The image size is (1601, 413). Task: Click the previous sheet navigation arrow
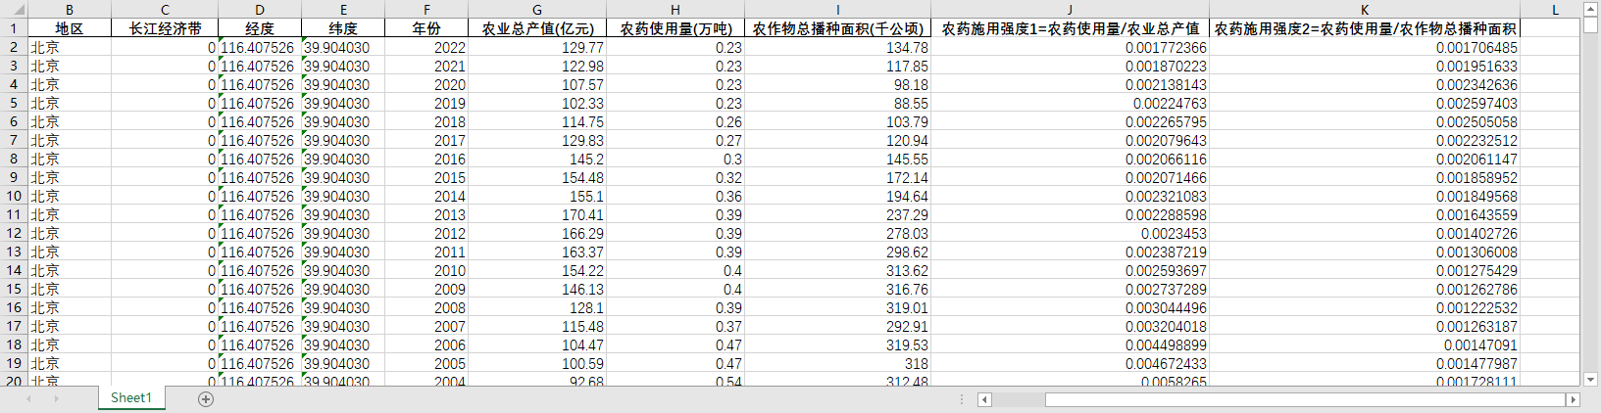tap(28, 398)
